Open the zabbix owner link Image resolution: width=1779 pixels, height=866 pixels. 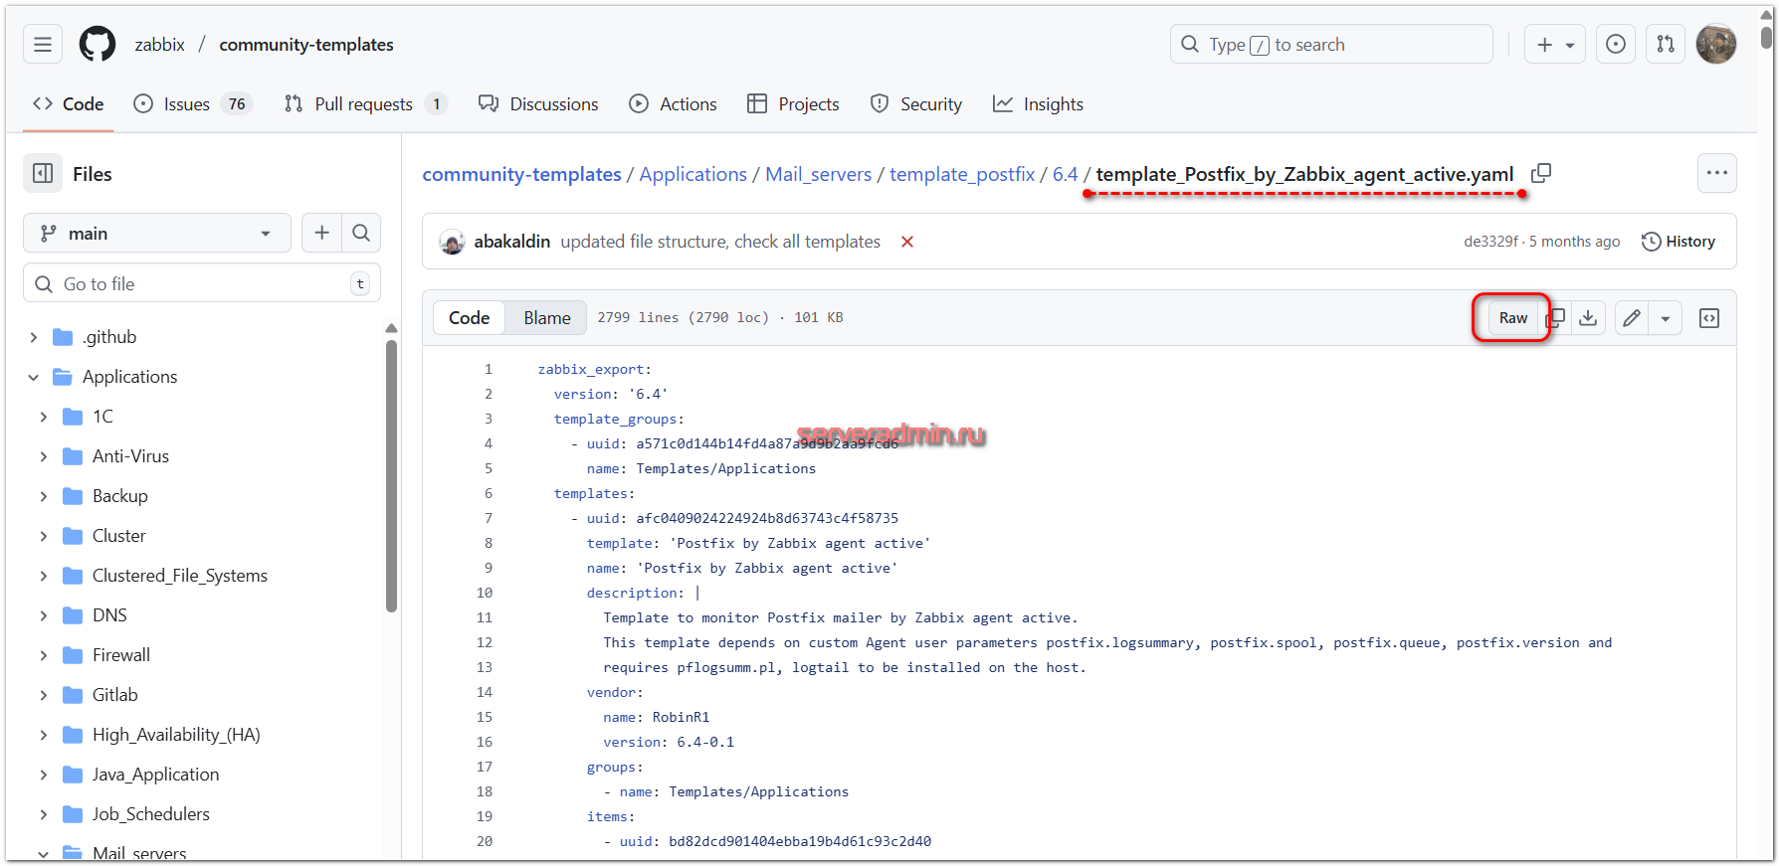click(x=160, y=45)
